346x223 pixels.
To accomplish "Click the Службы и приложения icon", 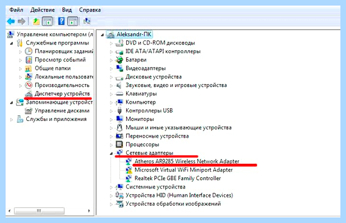I will pos(20,119).
